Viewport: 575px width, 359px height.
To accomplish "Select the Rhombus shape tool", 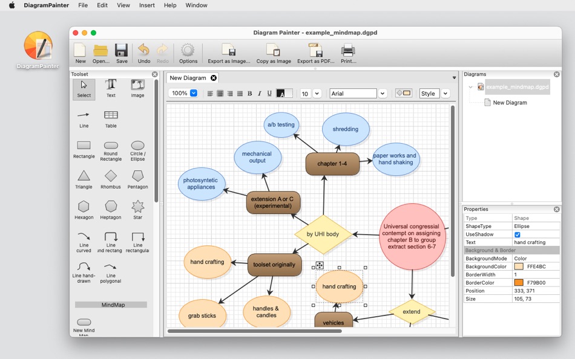I will tap(111, 179).
